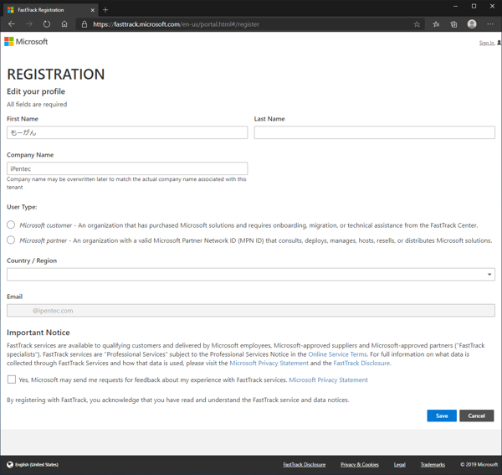Click the Sign In link
This screenshot has width=502, height=475.
(487, 43)
